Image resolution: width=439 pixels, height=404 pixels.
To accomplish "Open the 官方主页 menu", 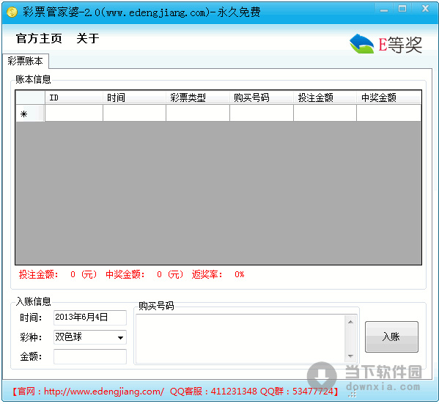I will [39, 38].
